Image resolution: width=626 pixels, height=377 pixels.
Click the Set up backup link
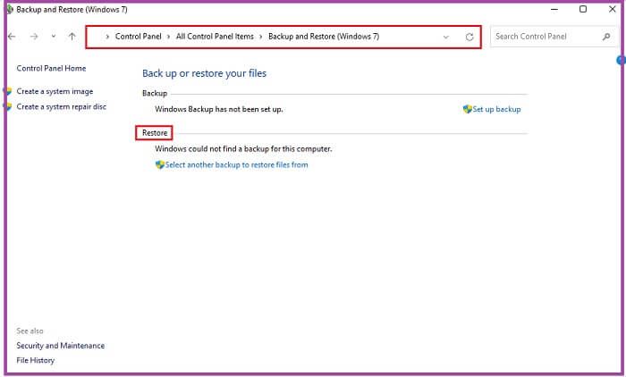[496, 109]
